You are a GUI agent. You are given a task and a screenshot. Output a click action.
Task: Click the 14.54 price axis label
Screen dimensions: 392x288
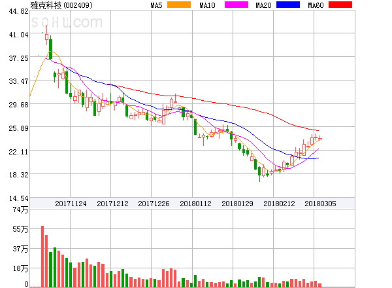click(x=18, y=198)
